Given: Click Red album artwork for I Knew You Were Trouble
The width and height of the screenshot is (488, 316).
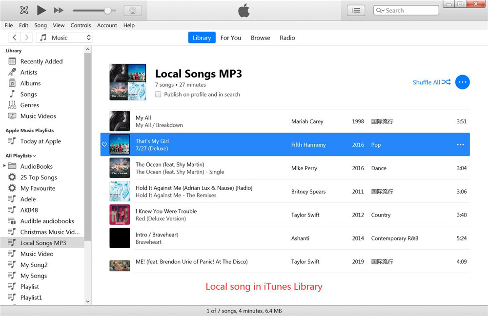Looking at the screenshot, I should (120, 215).
